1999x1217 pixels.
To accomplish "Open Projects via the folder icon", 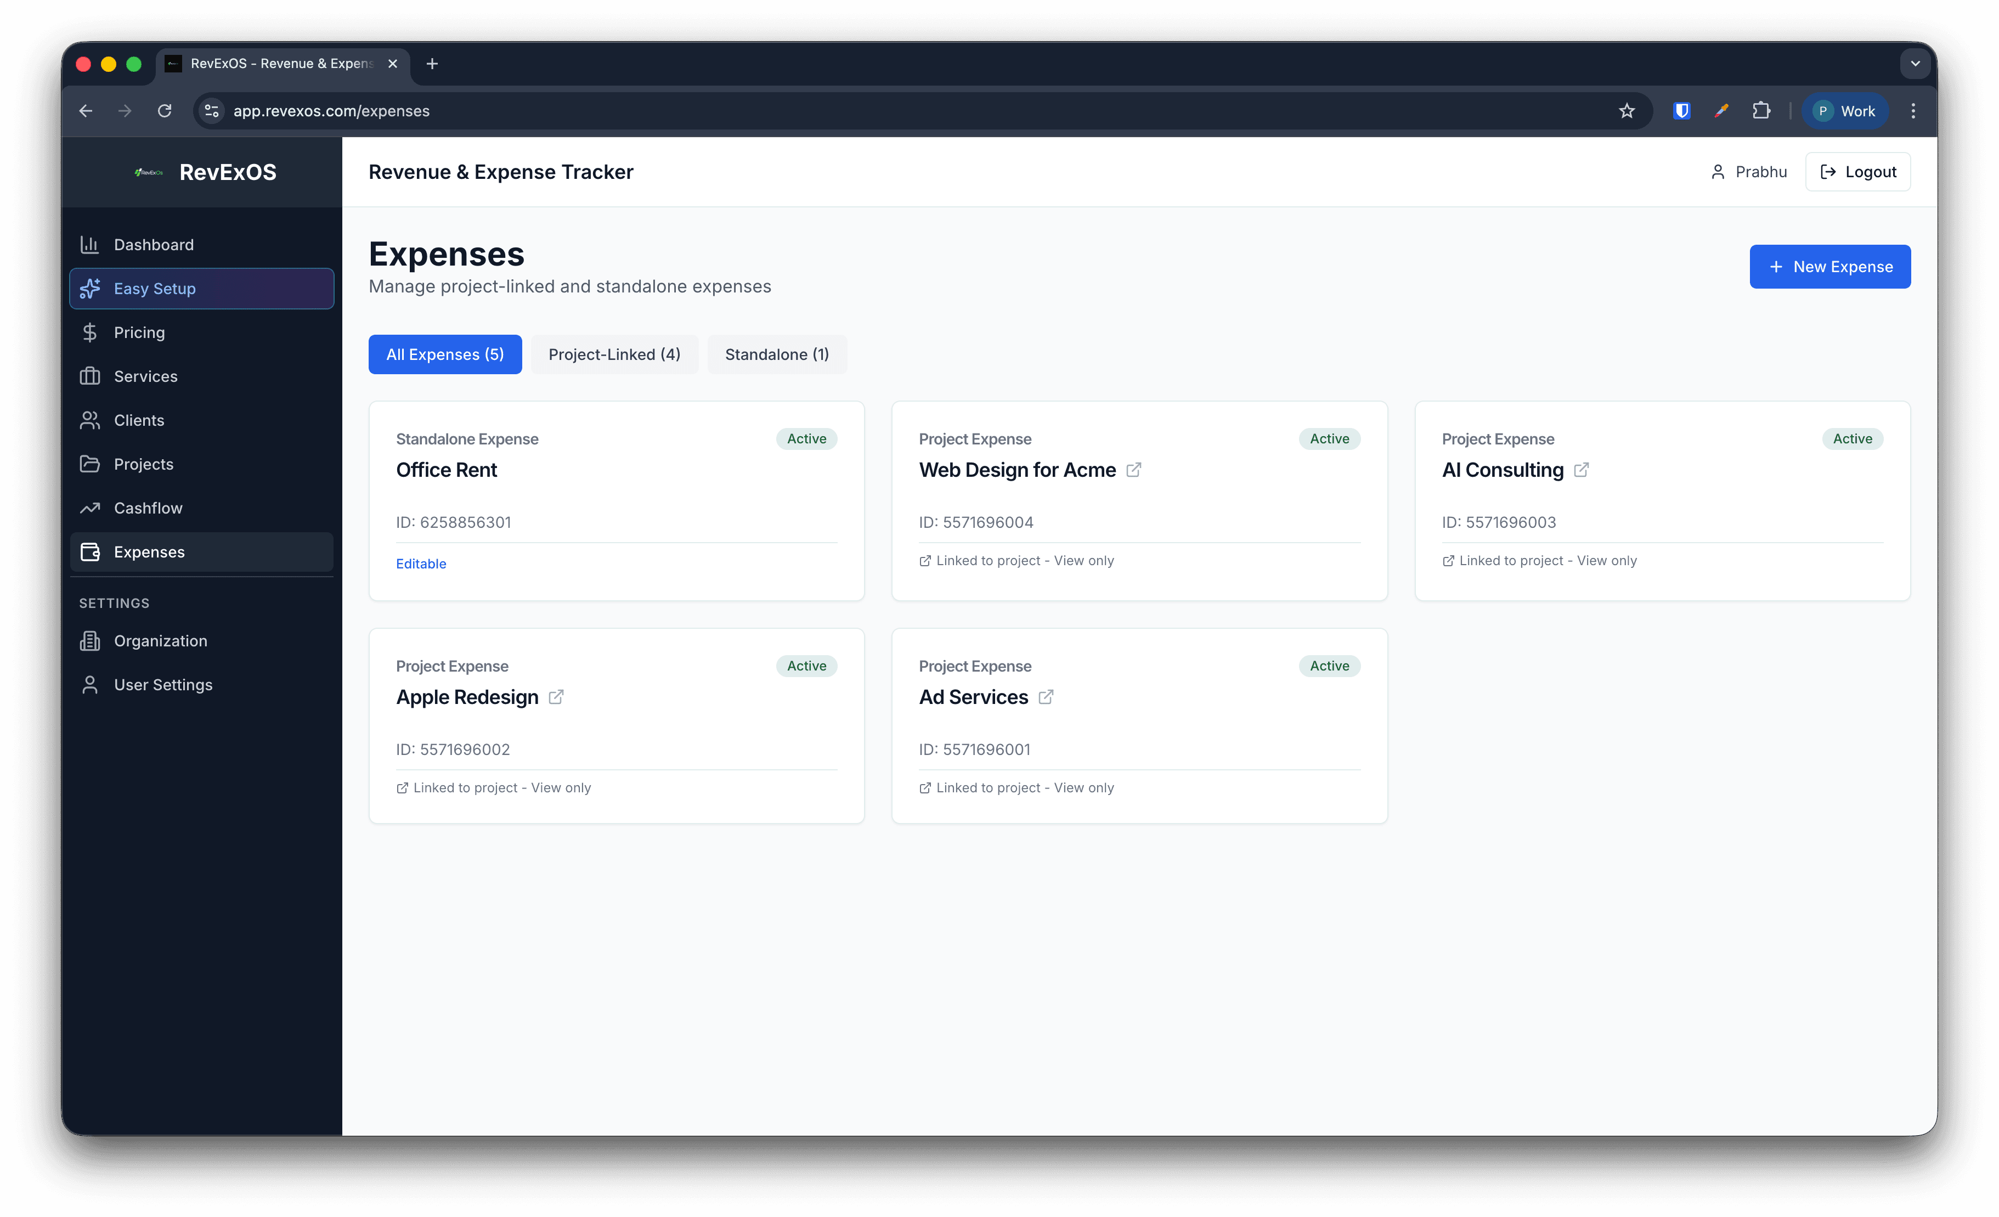I will (x=89, y=463).
